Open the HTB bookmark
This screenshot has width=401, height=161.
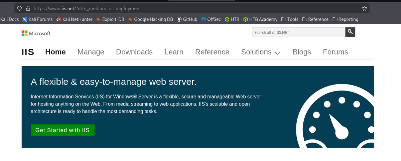point(232,19)
